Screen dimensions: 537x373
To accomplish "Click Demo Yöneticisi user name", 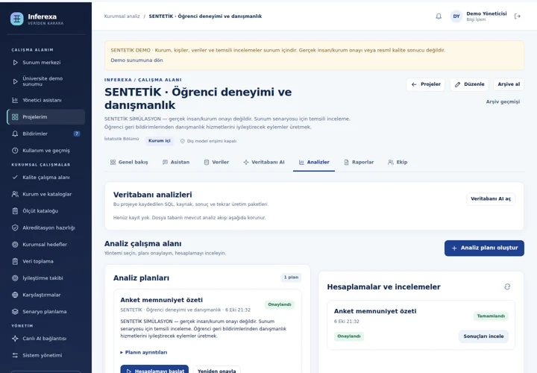I will tap(486, 13).
